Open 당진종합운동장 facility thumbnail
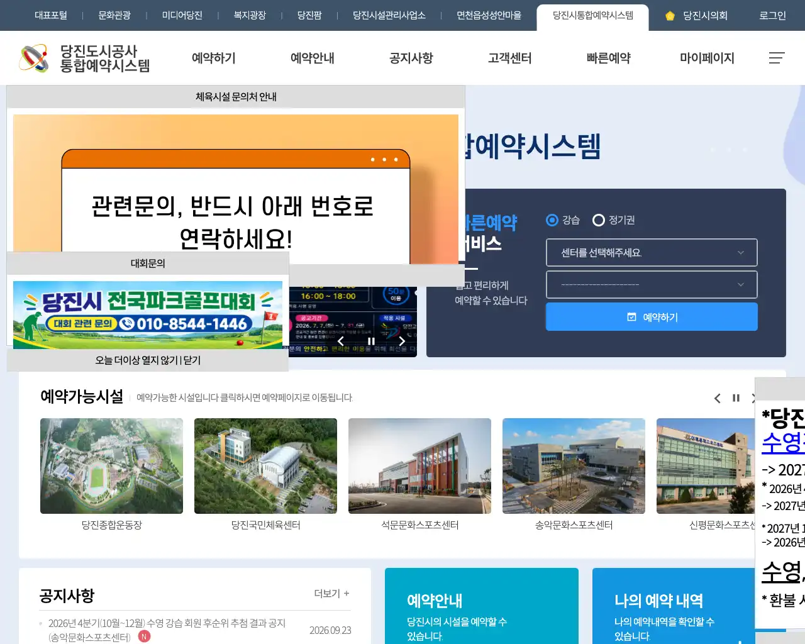Screen dimensions: 805x644 pyautogui.click(x=112, y=466)
